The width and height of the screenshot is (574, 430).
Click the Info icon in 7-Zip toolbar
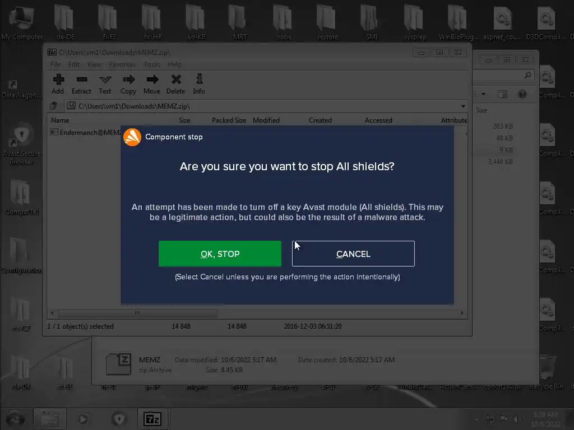[199, 79]
